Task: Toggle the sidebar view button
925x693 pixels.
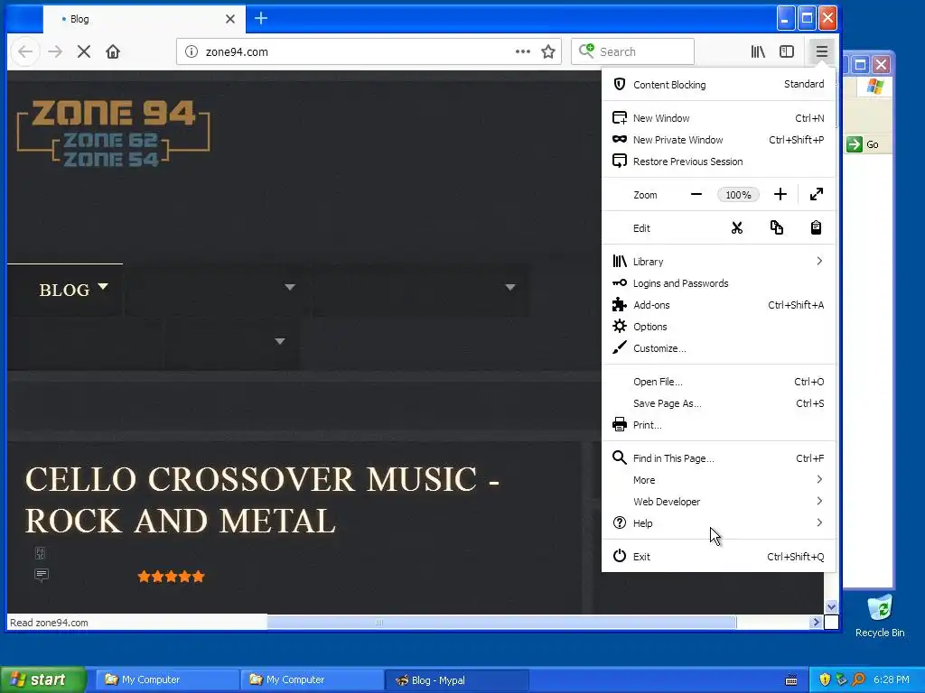Action: 787,51
